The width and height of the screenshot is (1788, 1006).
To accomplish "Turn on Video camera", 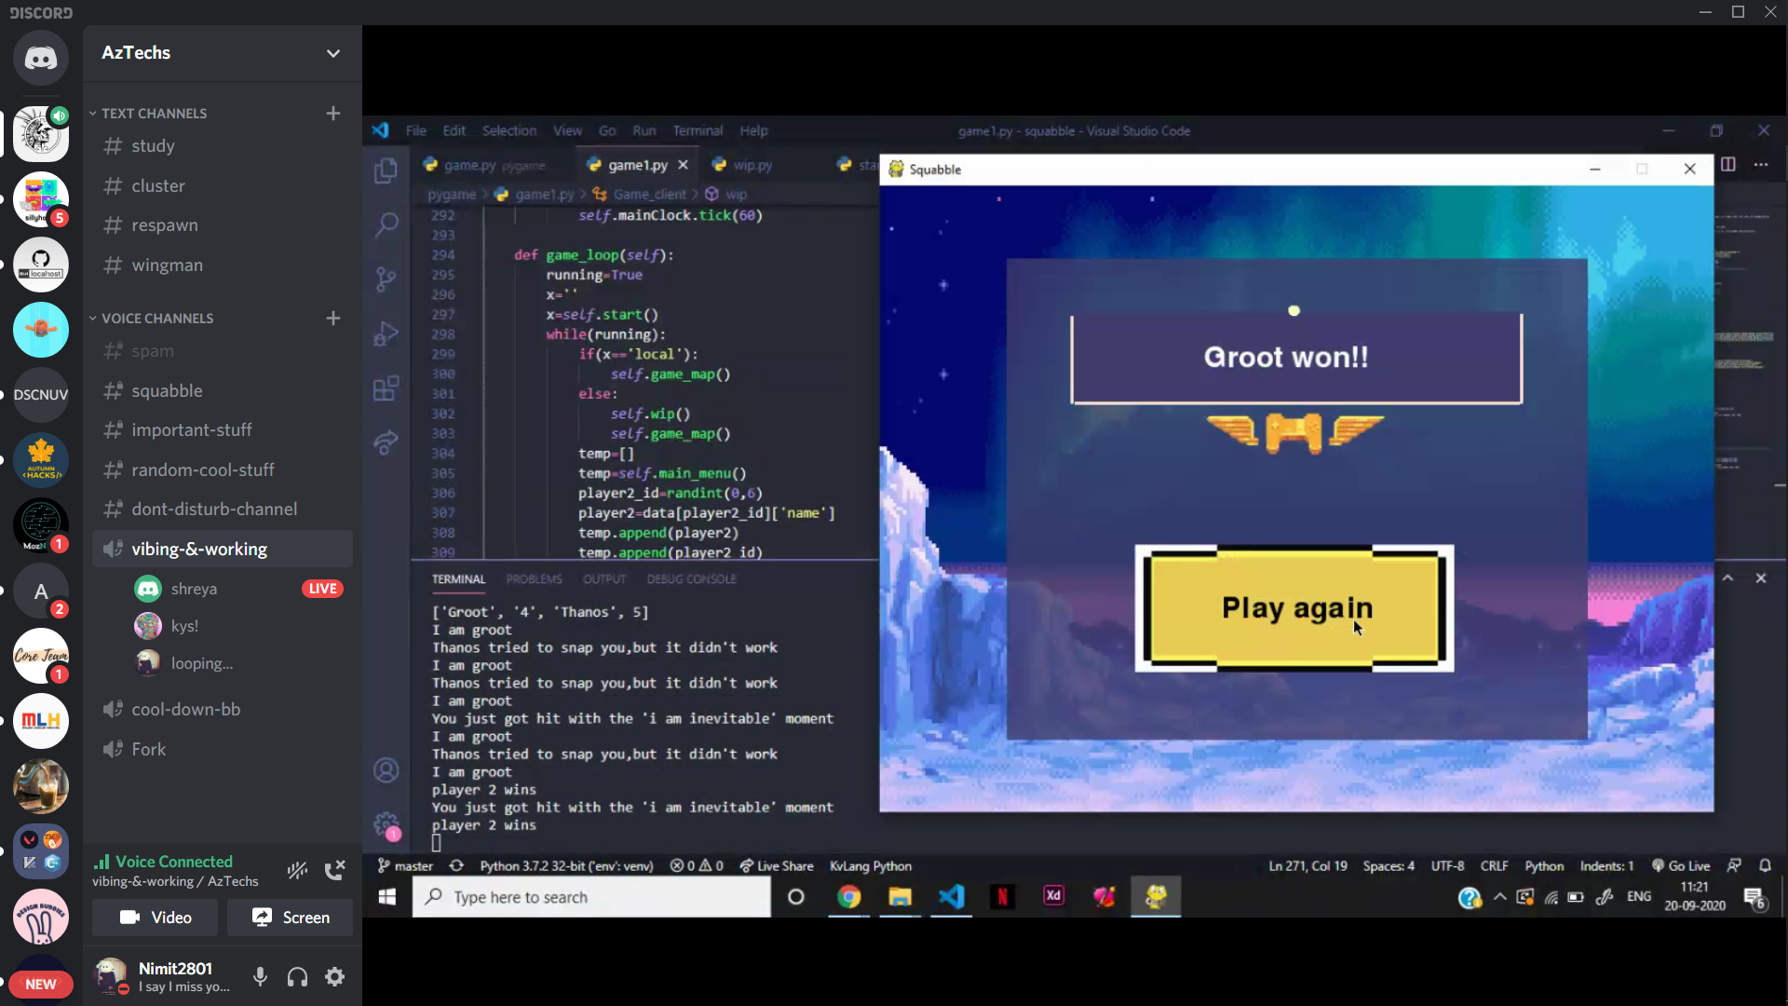I will point(155,918).
